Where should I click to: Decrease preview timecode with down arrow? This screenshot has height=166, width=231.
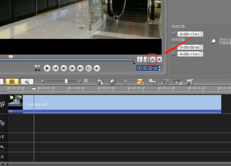coord(160,69)
